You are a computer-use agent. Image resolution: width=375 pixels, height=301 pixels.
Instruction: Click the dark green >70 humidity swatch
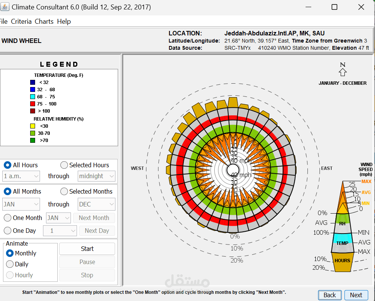pos(33,140)
